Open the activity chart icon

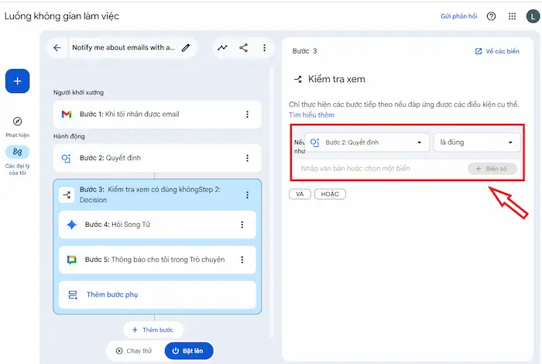pos(223,48)
